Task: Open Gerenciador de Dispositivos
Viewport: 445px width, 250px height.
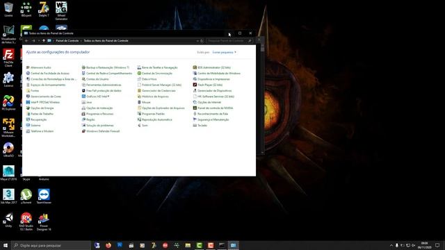Action: [x=212, y=91]
